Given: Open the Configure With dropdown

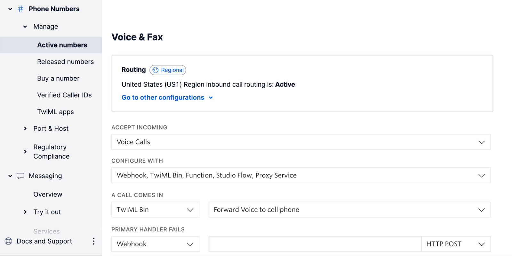Looking at the screenshot, I should coord(301,175).
